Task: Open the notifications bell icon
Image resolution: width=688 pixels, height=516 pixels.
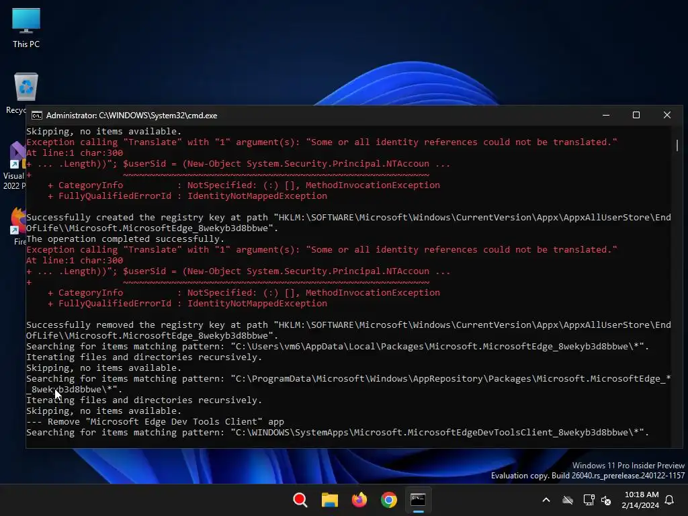Action: point(670,500)
